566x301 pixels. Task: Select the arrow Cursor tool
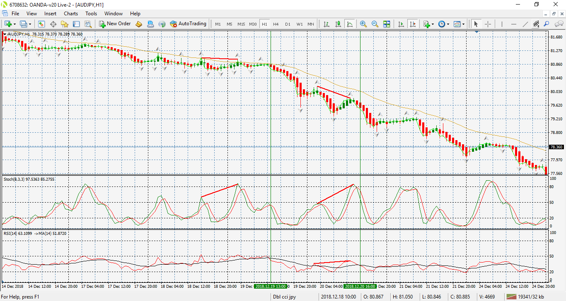pyautogui.click(x=476, y=24)
